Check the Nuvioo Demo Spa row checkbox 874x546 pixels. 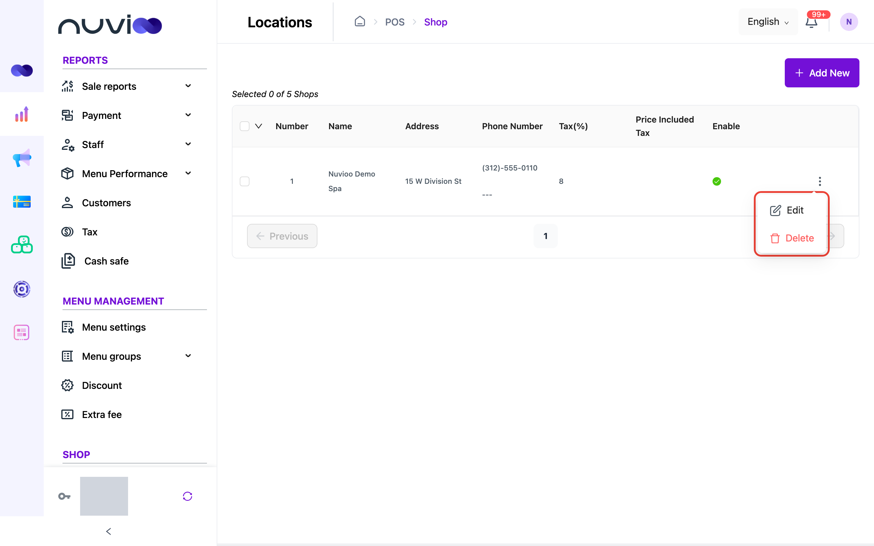[245, 181]
